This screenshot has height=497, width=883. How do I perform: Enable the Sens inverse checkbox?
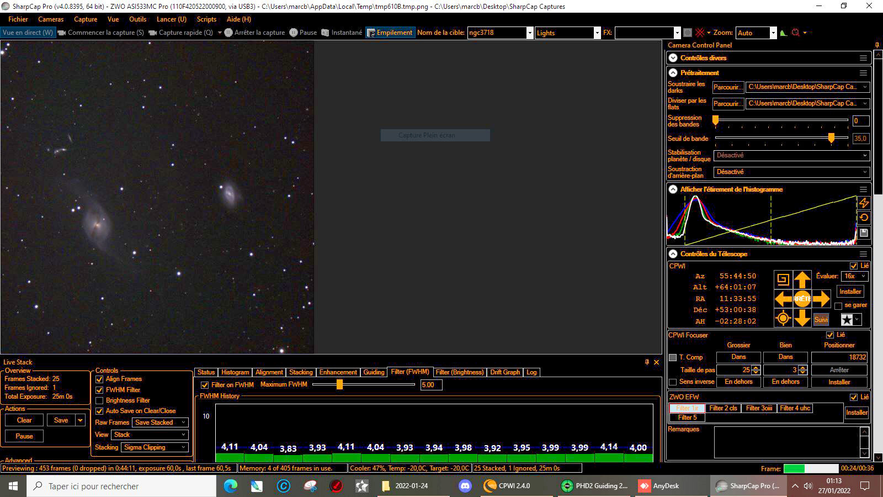point(673,382)
